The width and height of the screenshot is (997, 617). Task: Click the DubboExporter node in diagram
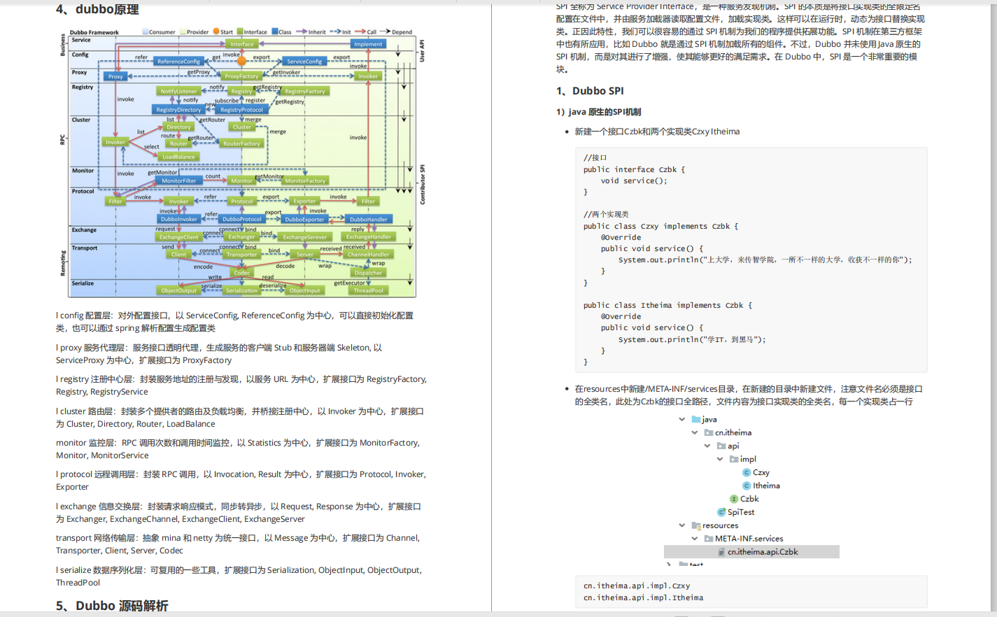point(305,220)
